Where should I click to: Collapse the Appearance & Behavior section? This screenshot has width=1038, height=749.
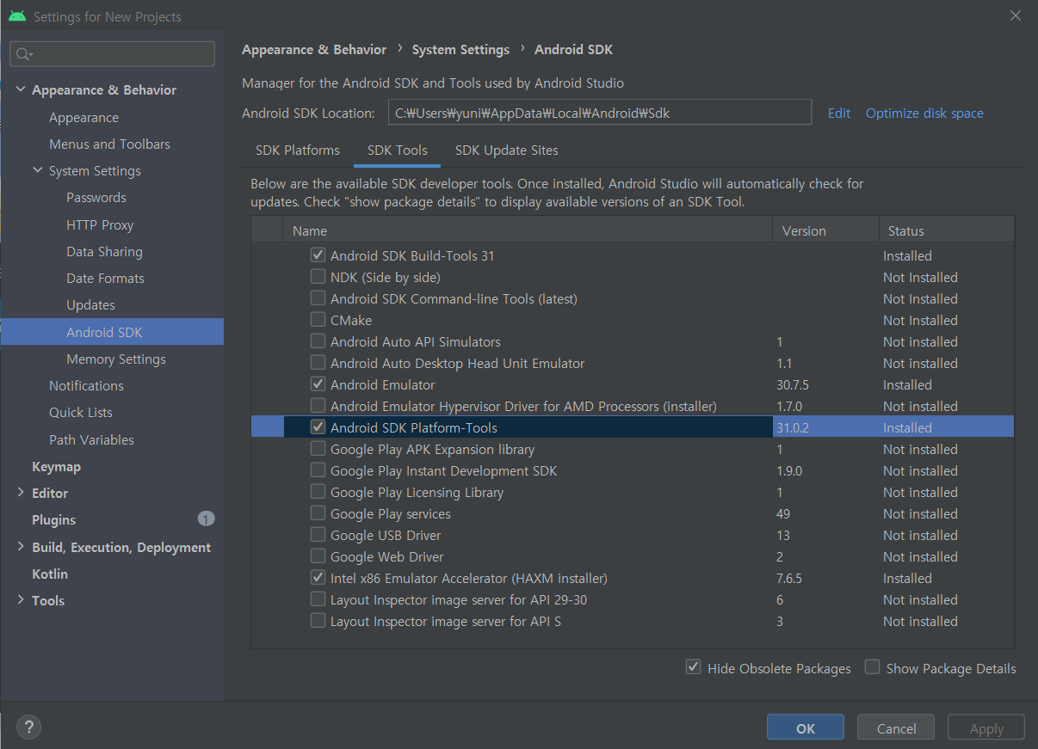pos(21,89)
